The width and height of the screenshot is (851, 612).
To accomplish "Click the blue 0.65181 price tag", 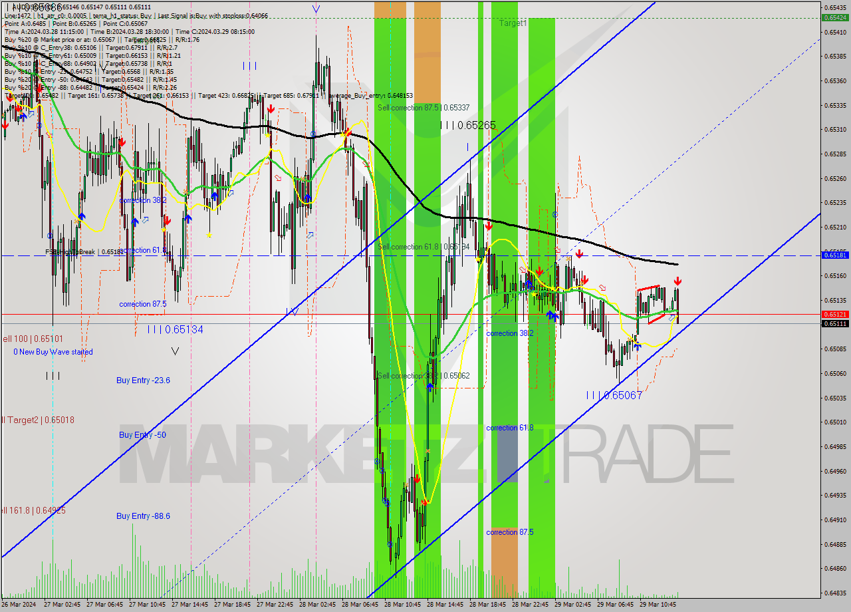I will pos(835,255).
